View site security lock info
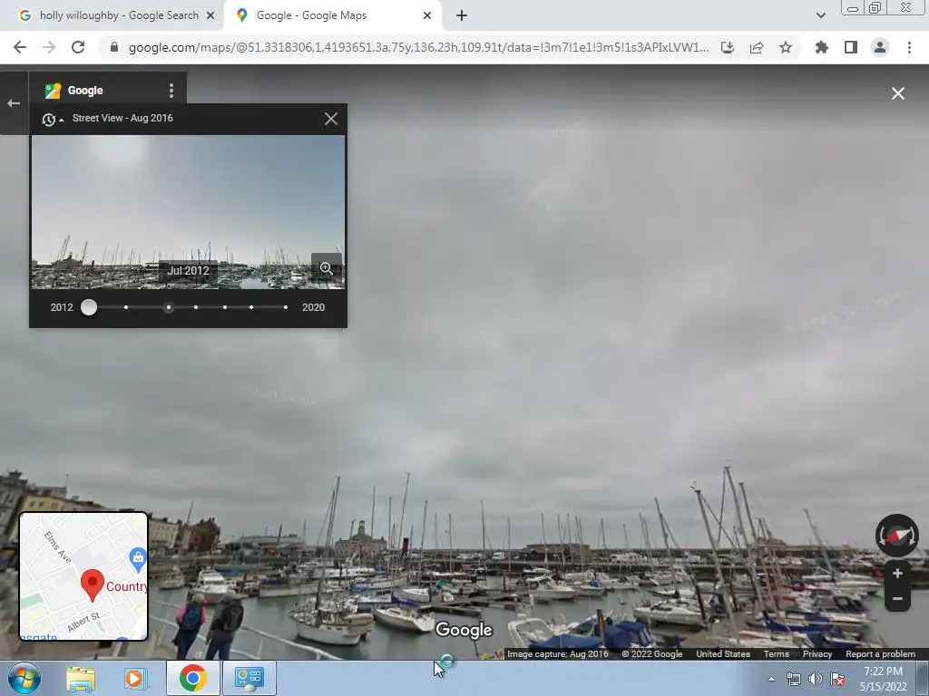Viewport: 929px width, 696px height. pos(114,47)
